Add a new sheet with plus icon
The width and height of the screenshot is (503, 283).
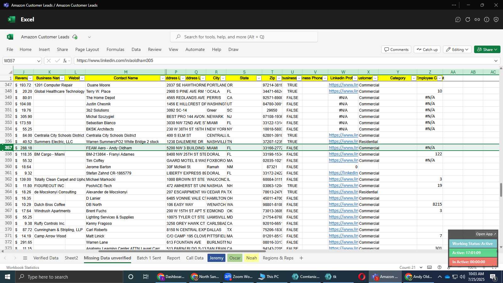(301, 258)
